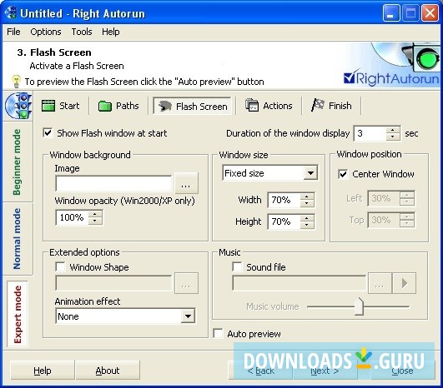Screen dimensions: 443x388
Task: Click the Sound file path field
Action: 300,283
